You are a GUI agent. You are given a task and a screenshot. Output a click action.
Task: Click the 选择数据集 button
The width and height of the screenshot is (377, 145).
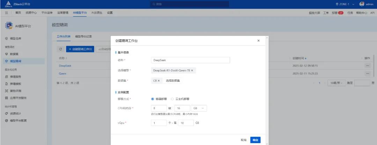pos(173,81)
